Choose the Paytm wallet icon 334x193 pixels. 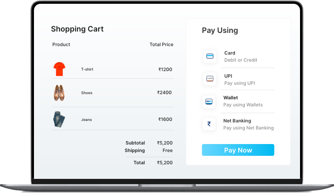(x=209, y=101)
